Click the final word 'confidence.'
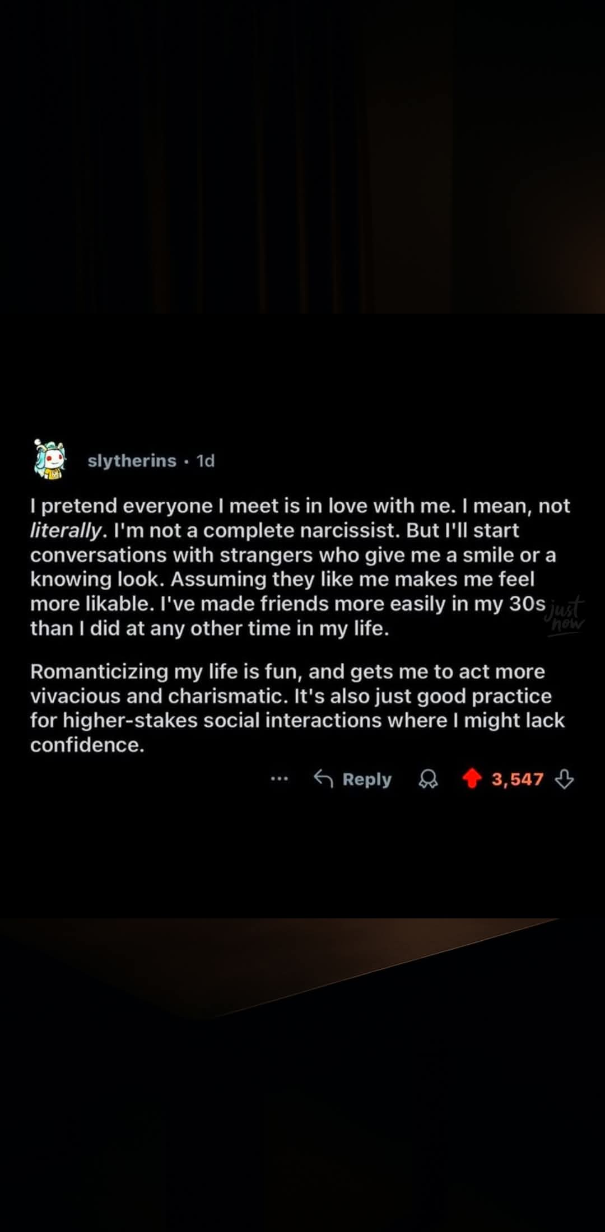 click(x=87, y=745)
